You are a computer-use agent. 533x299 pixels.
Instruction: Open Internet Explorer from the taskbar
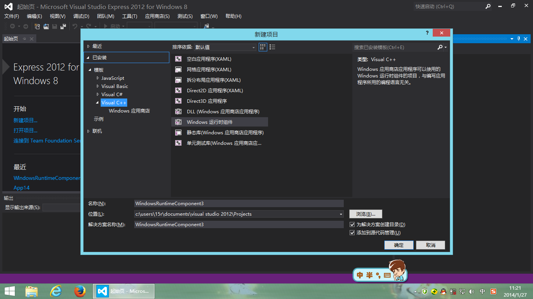56,291
